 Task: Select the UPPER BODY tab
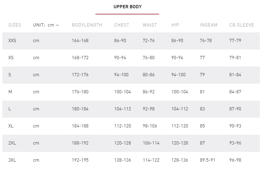pyautogui.click(x=128, y=7)
